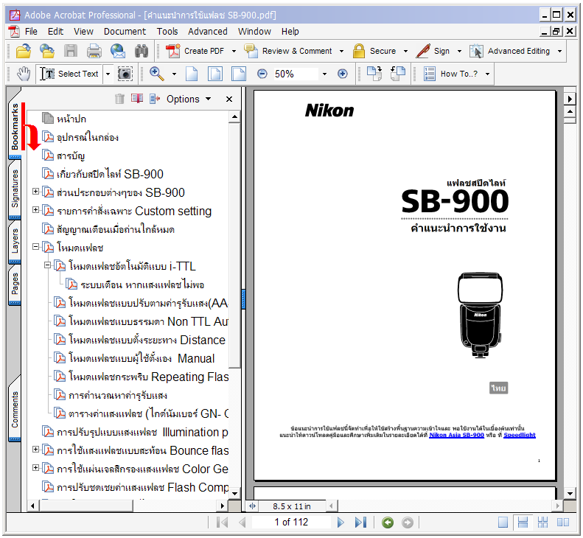Open the Edit menu
Image resolution: width=583 pixels, height=538 pixels.
click(55, 32)
